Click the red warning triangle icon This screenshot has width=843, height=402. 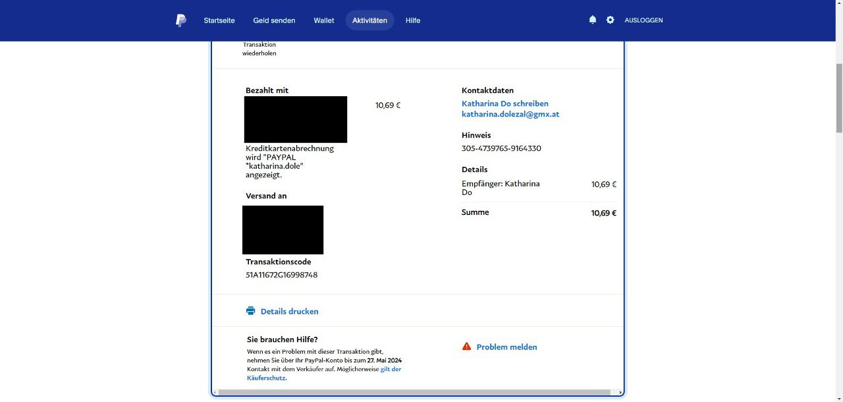point(466,347)
